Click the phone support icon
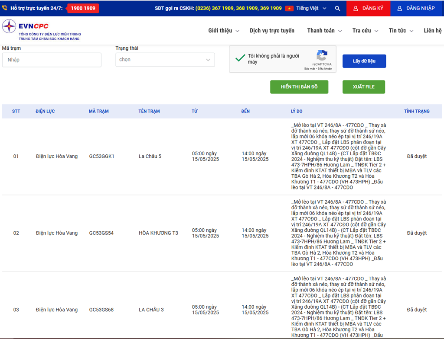 coord(4,8)
